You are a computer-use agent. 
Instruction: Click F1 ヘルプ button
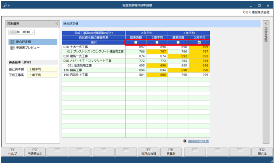coord(12,152)
